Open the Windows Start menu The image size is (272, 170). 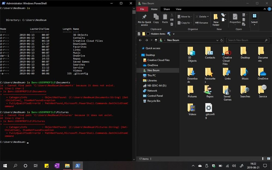(x=5, y=166)
